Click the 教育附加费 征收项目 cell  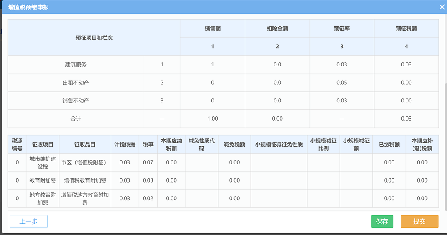pos(43,180)
